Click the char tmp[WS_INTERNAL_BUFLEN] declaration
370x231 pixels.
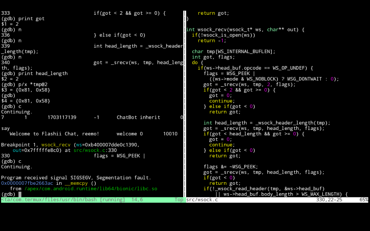[234, 52]
